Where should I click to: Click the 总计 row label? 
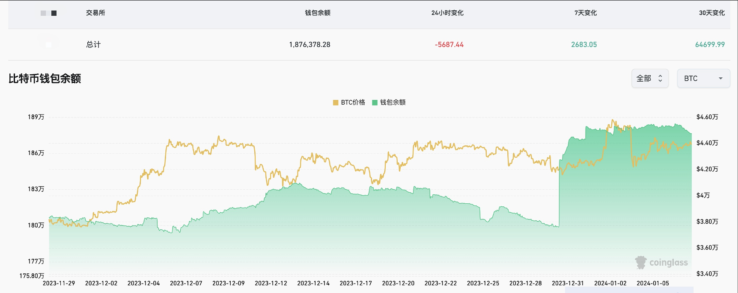point(93,44)
